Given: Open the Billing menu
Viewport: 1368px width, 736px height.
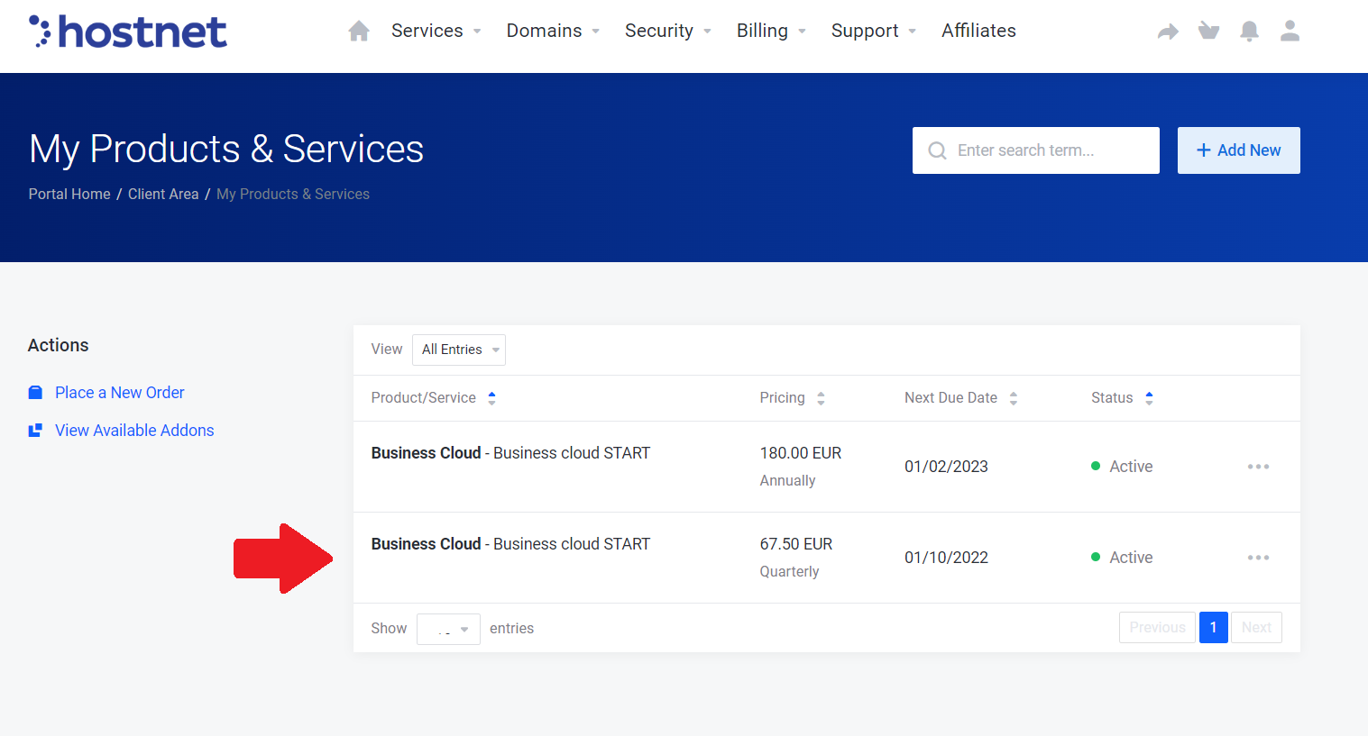Looking at the screenshot, I should point(771,31).
